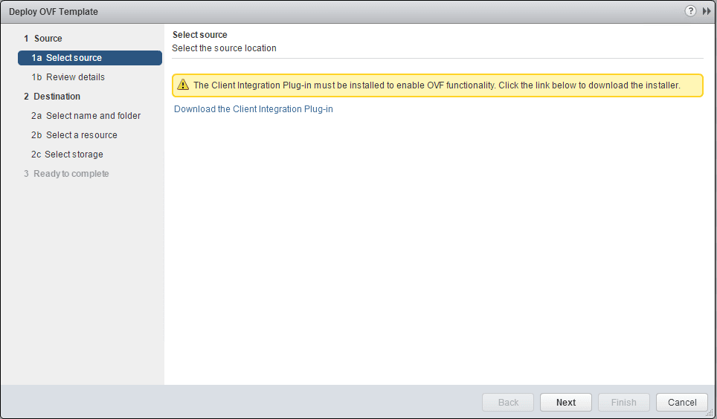Click the "Select source" page heading
The image size is (717, 419).
[x=200, y=35]
